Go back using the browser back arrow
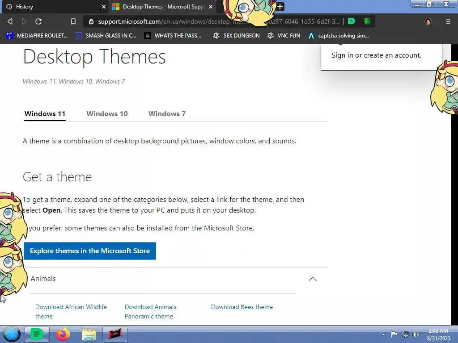The height and width of the screenshot is (343, 458). tap(10, 21)
